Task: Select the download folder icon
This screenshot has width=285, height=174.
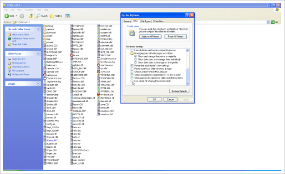Action: pos(45,33)
